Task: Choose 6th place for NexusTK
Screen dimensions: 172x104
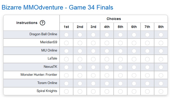Action: click(x=134, y=67)
